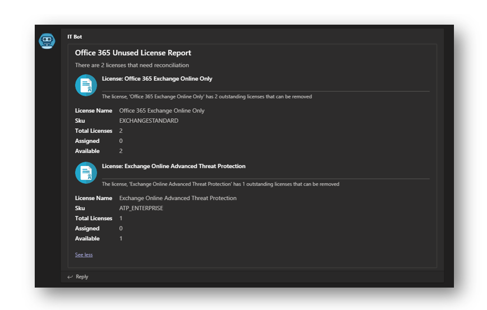Click the Advanced Threat Protection license certificate icon
This screenshot has width=487, height=310.
[x=86, y=173]
